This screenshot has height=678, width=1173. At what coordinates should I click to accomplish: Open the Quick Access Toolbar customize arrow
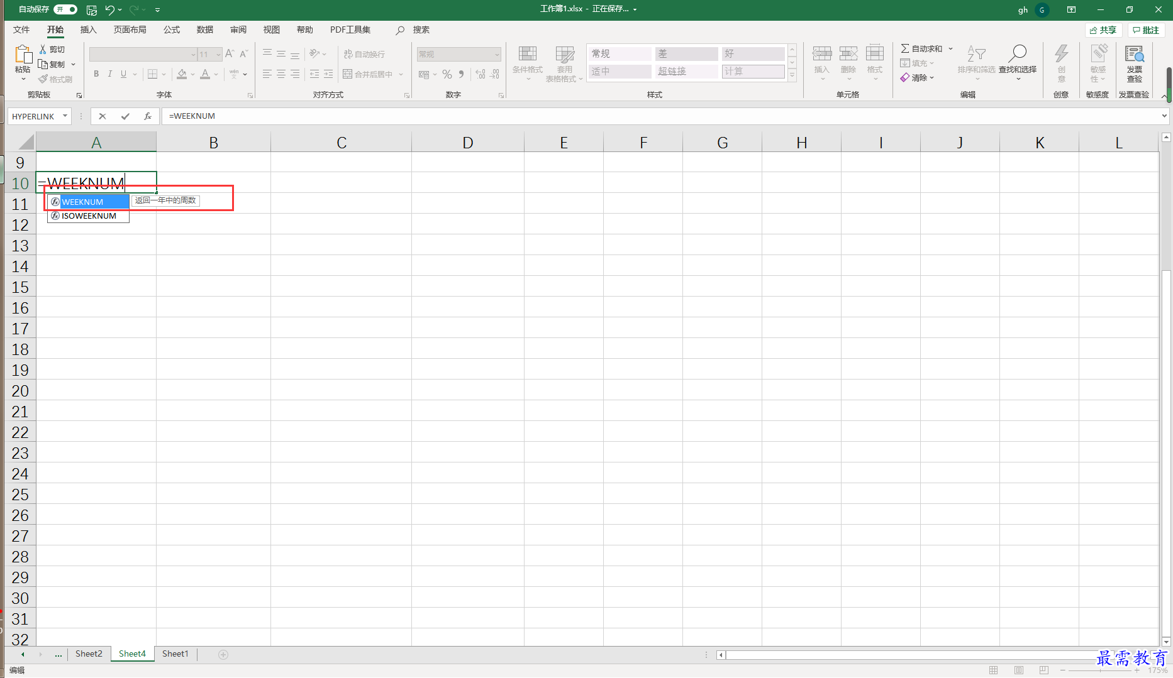coord(157,9)
